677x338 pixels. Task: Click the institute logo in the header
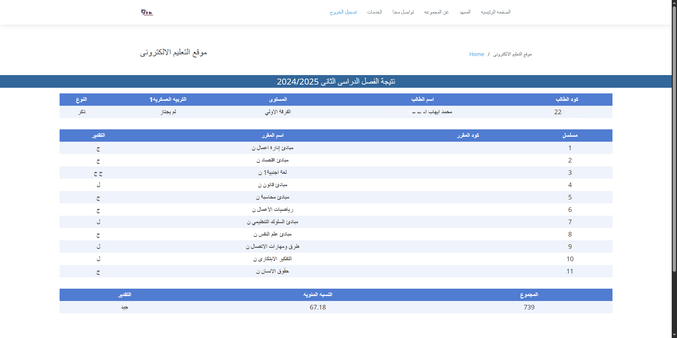click(x=147, y=12)
